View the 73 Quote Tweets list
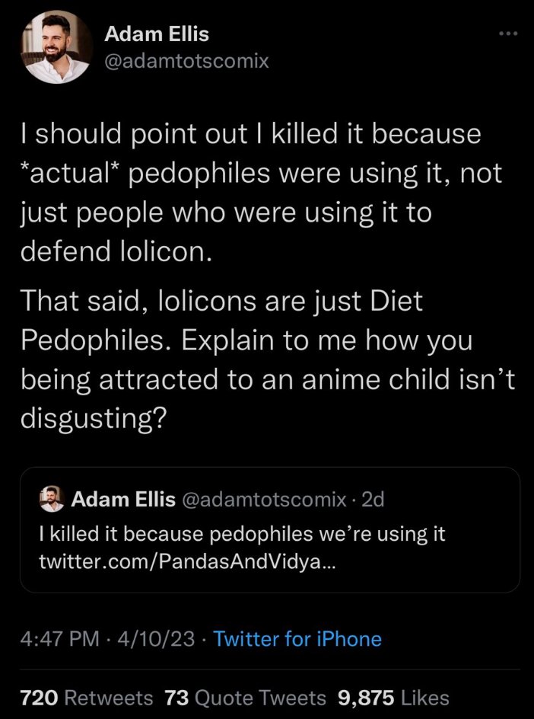534x719 pixels. [x=245, y=698]
